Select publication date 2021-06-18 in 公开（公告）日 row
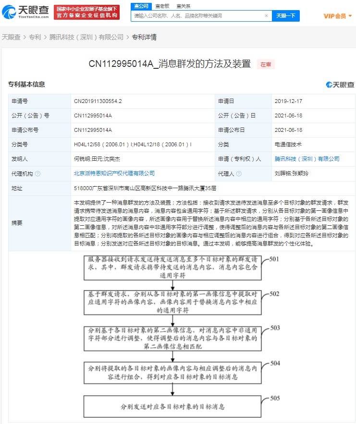 click(x=288, y=116)
